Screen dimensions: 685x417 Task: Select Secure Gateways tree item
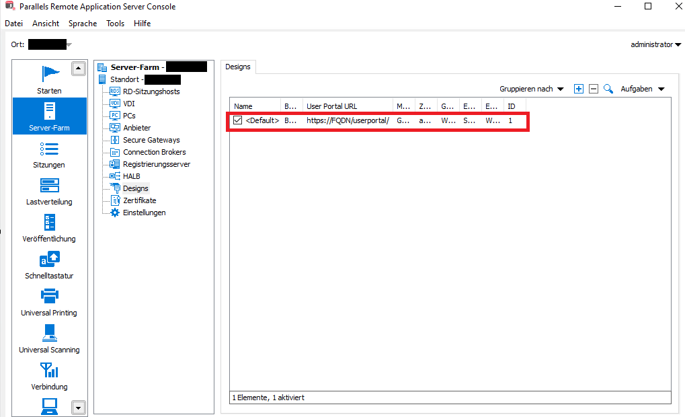pyautogui.click(x=152, y=140)
